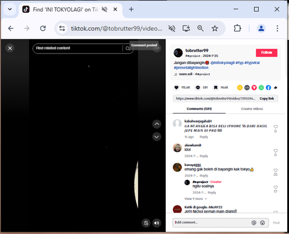The image size is (289, 234).
Task: Open kanaya commenter's avatar
Action: [177, 167]
